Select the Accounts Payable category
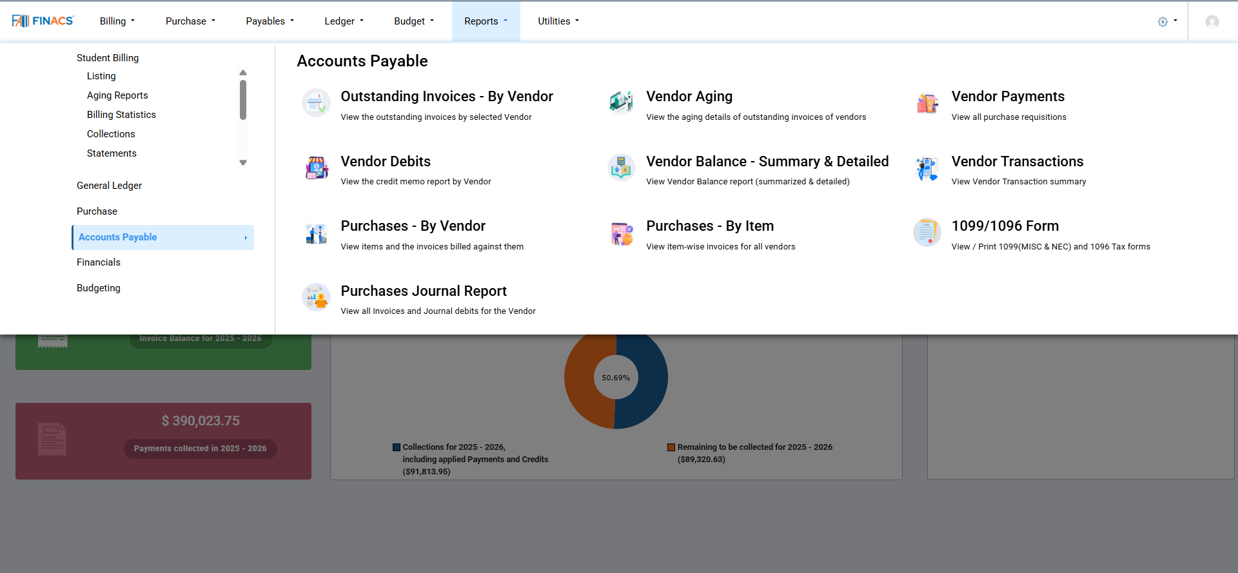The height and width of the screenshot is (573, 1238). [x=162, y=237]
